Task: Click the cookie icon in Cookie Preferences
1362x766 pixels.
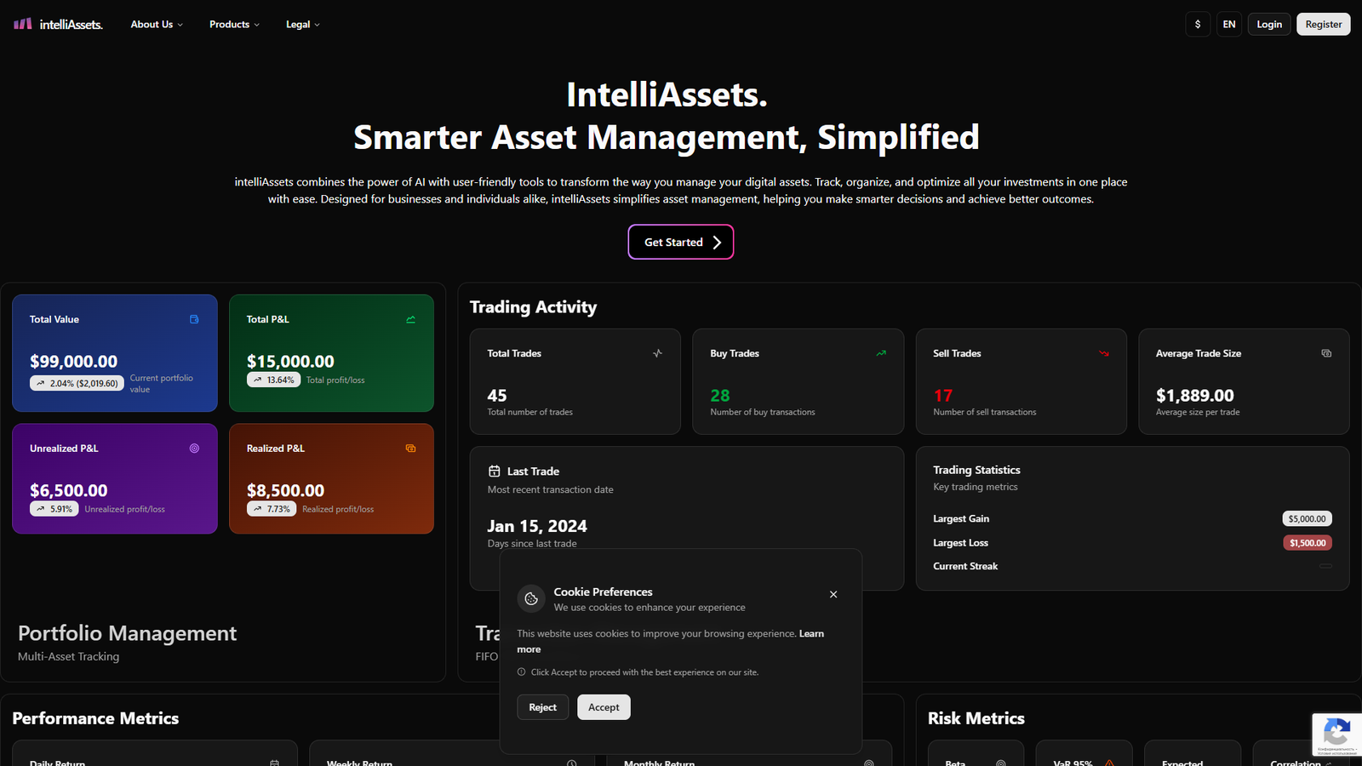Action: tap(531, 598)
